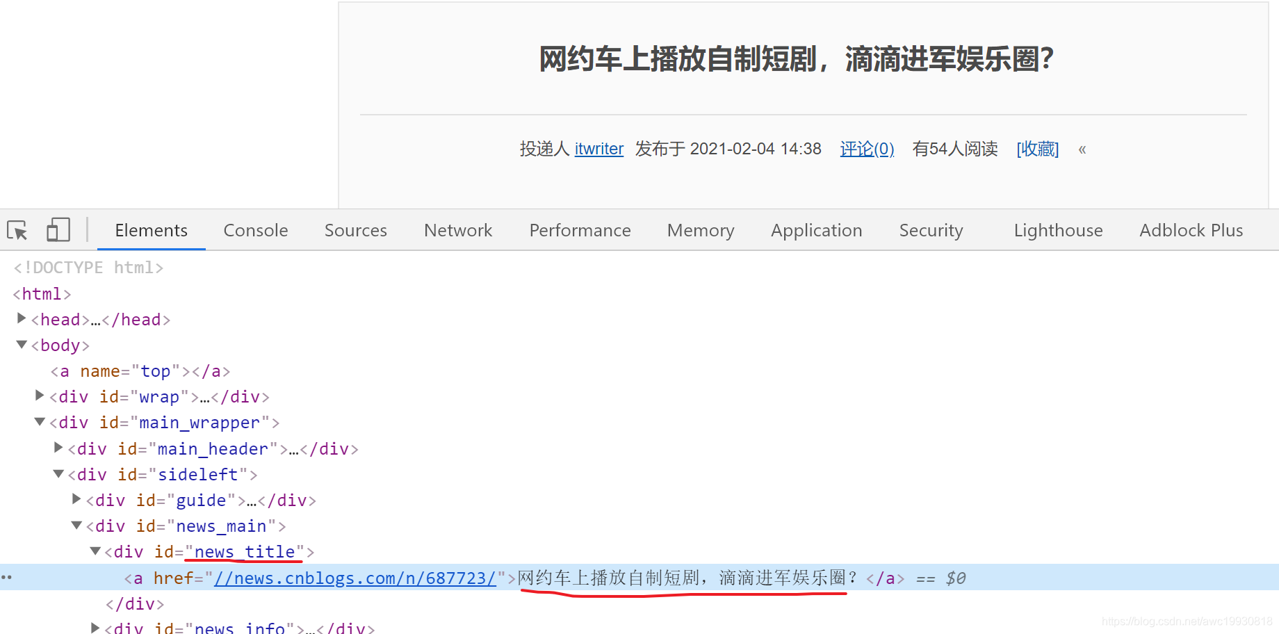Collapse the sideleft div node

(58, 473)
